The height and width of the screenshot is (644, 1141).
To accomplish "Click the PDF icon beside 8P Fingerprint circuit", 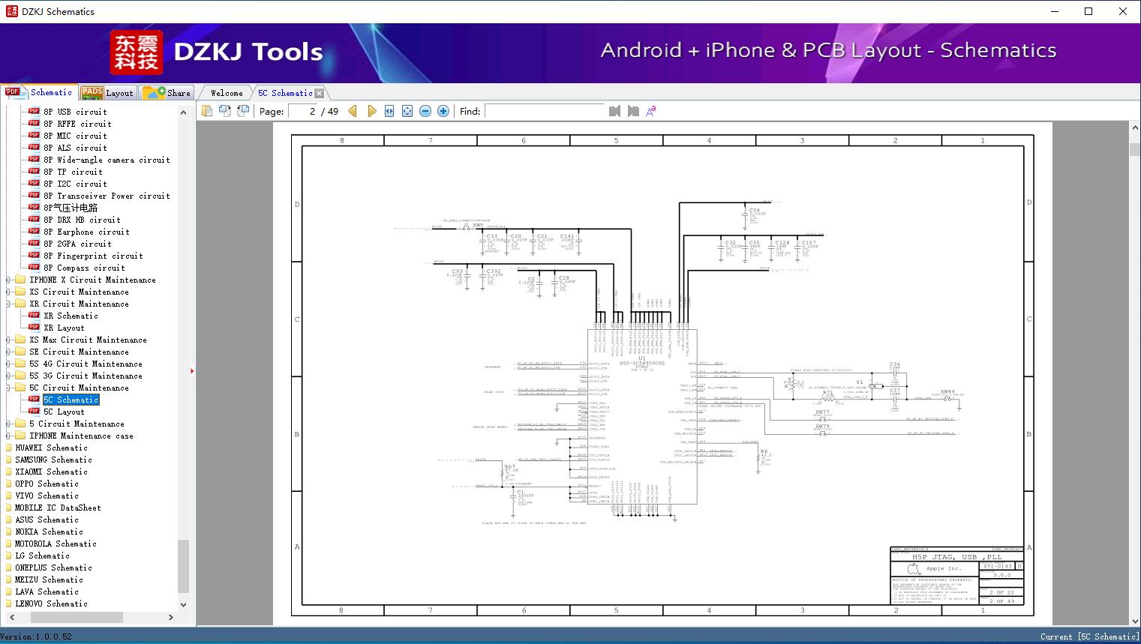I will 34,256.
